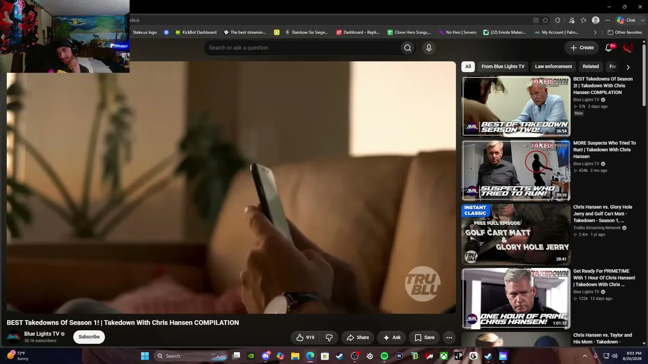Viewport: 648px width, 364px height.
Task: Save the video to a playlist
Action: click(424, 337)
